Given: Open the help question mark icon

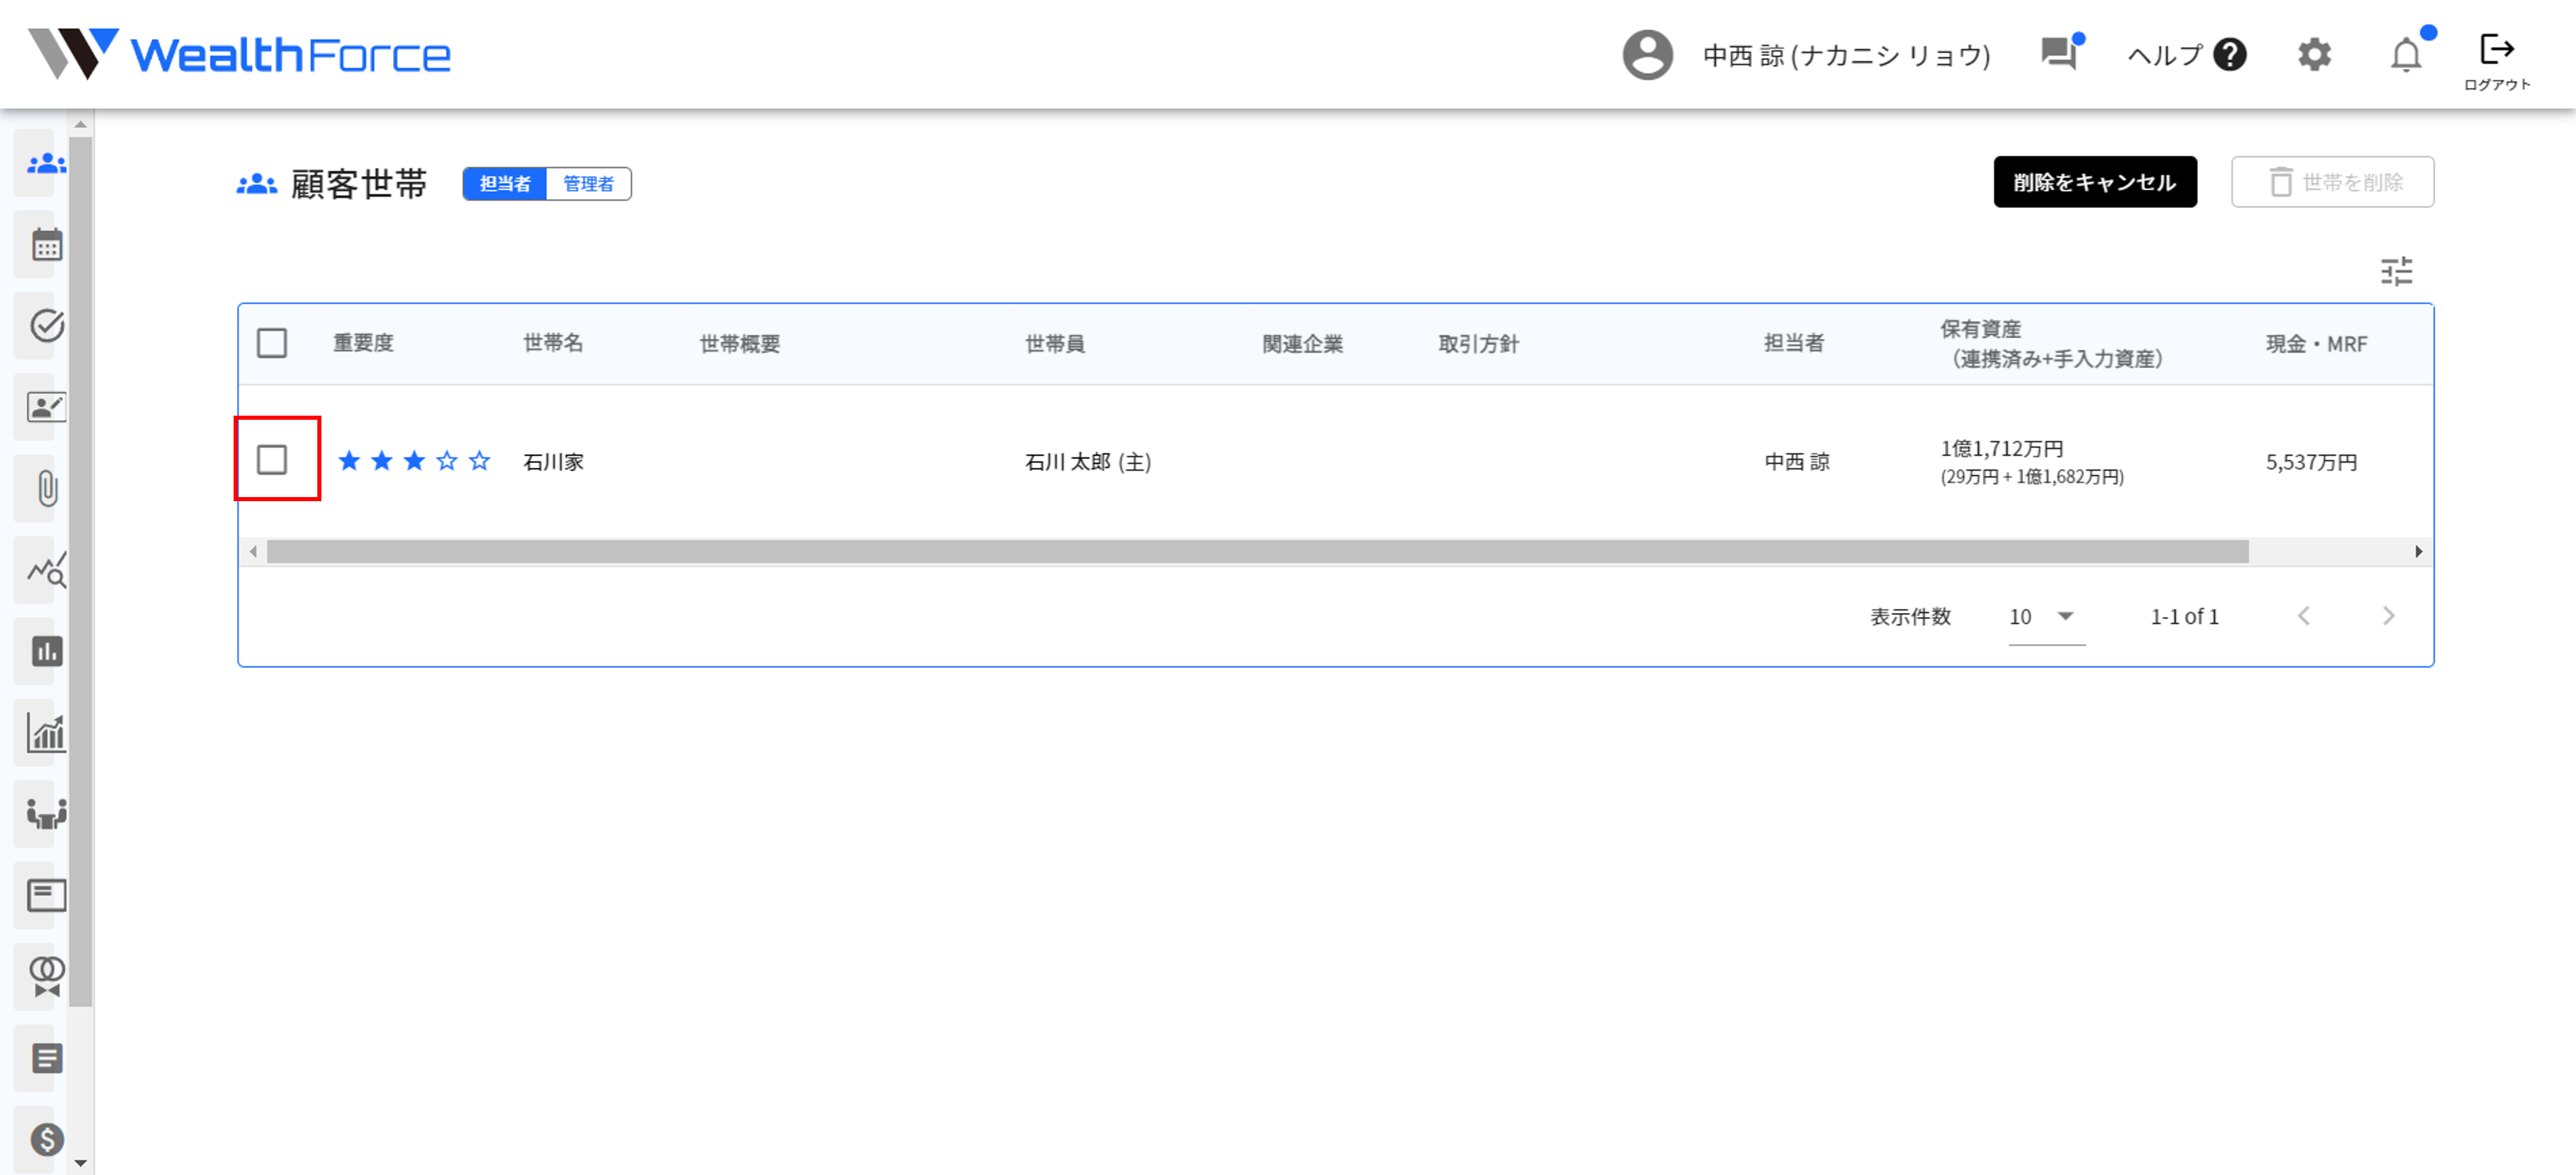Looking at the screenshot, I should [2229, 54].
